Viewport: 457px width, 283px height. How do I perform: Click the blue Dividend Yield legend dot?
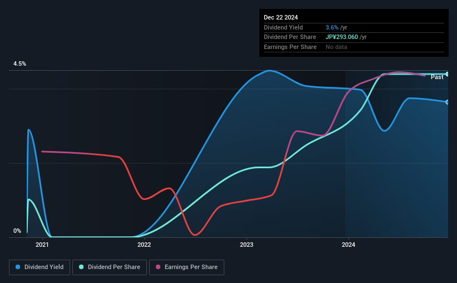tap(18, 267)
